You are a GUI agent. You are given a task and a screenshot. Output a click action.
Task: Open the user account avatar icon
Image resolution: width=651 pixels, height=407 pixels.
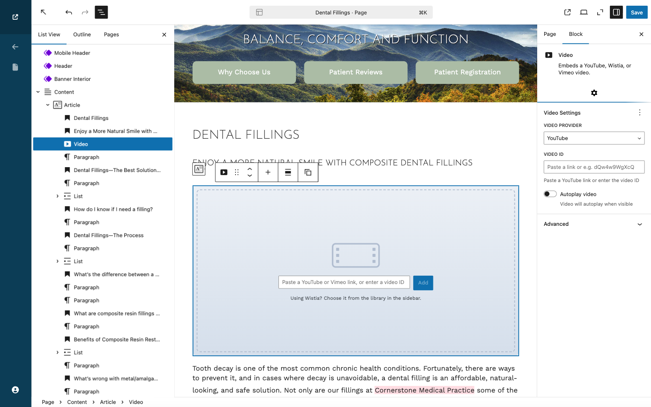[x=15, y=390]
